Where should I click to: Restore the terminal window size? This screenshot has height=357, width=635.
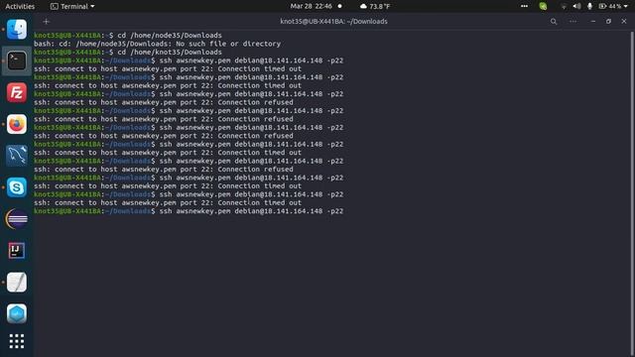[608, 22]
